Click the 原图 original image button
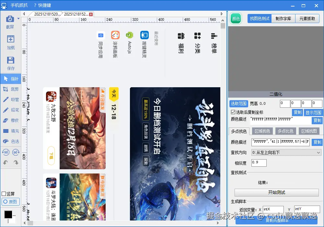Image resolution: width=324 pixels, height=227 pixels. (11, 202)
